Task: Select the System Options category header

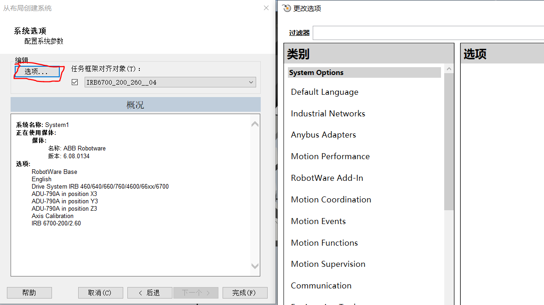Action: point(364,73)
